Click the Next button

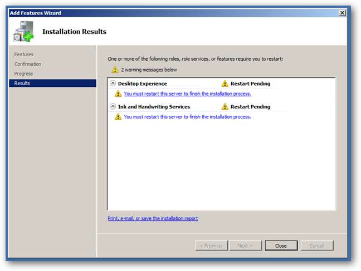click(246, 246)
